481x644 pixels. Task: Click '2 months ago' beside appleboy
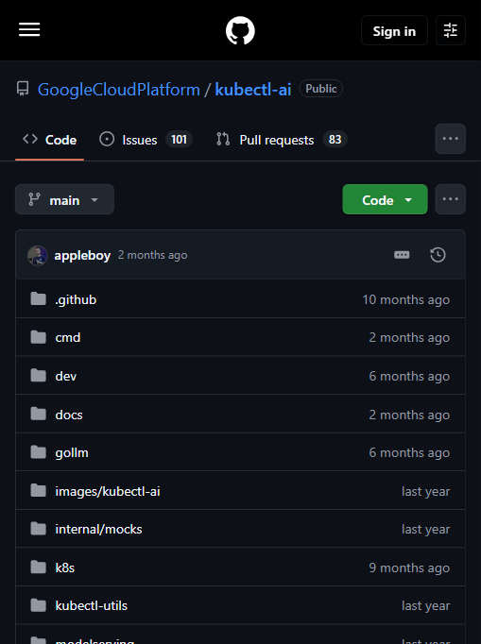[x=152, y=255]
